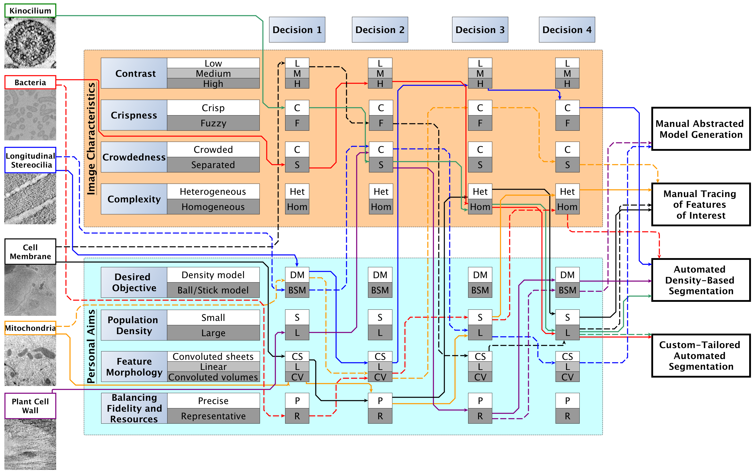Click Manual Tracing of Features of Interest
This screenshot has width=754, height=476.
coord(701,204)
